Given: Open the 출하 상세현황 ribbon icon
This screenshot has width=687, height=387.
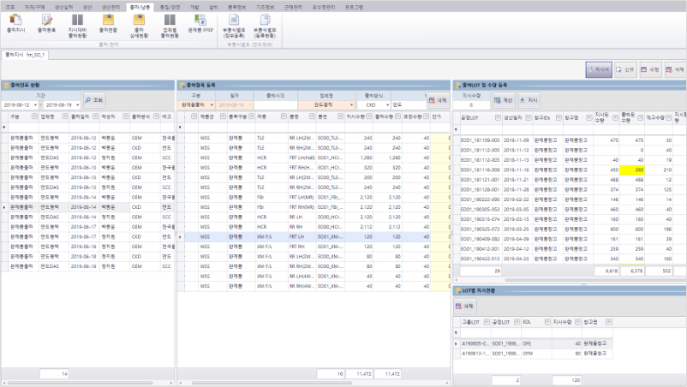Looking at the screenshot, I should coord(139,26).
